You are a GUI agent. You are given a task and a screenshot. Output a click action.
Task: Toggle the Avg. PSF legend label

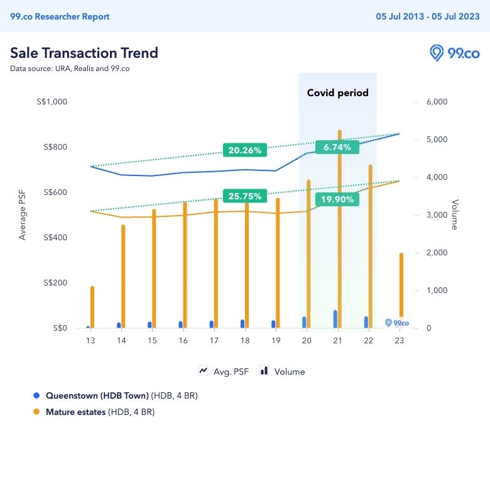(231, 372)
